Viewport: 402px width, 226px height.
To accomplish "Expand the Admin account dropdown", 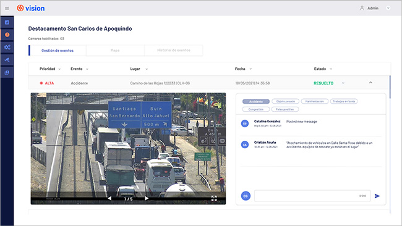I will tap(388, 8).
